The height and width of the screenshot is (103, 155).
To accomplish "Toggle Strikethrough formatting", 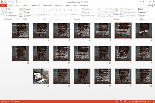I will point(44,15).
